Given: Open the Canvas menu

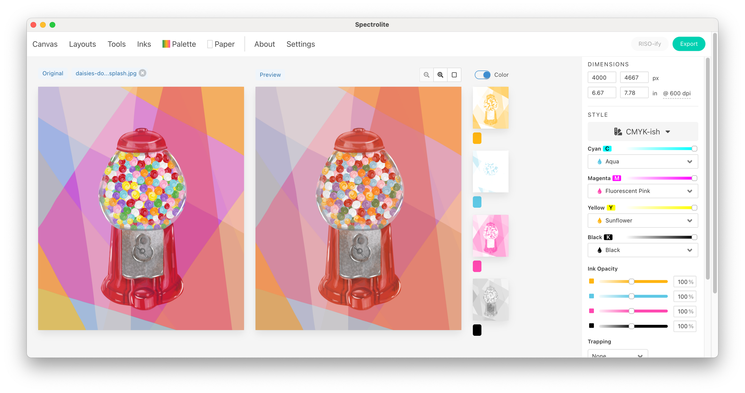Looking at the screenshot, I should coord(45,44).
